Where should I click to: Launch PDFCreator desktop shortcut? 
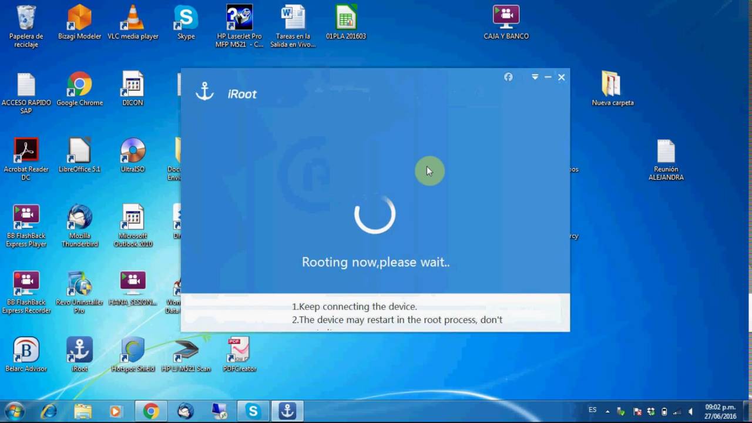239,355
